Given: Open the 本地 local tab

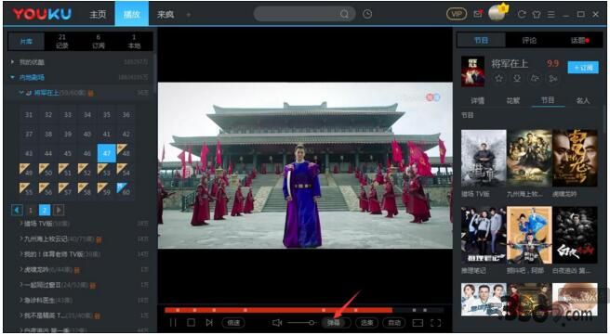Looking at the screenshot, I should tap(134, 41).
